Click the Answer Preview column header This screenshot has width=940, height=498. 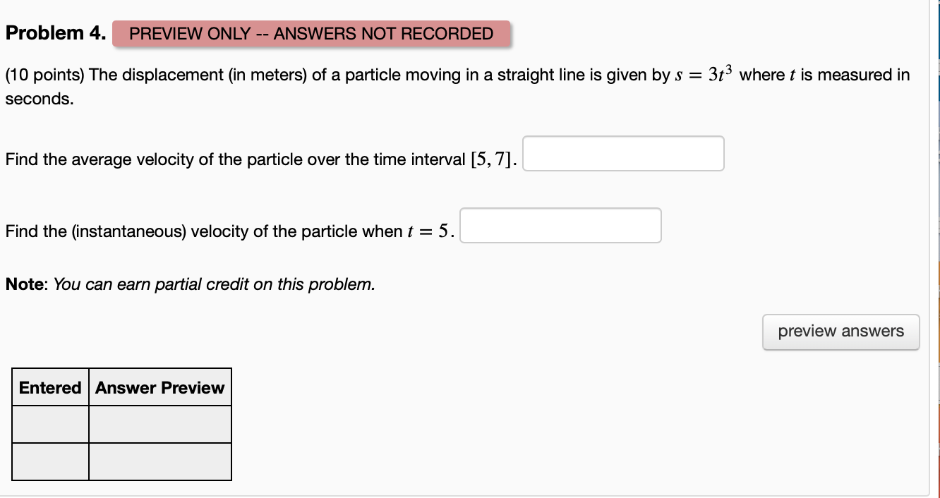coord(159,387)
